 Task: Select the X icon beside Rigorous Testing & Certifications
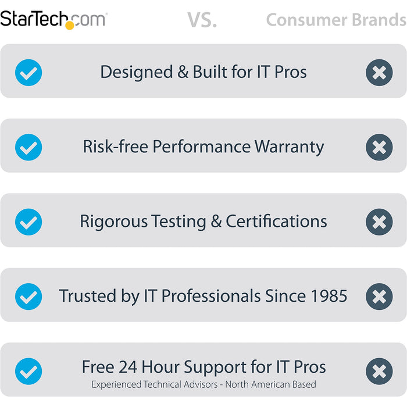click(379, 222)
